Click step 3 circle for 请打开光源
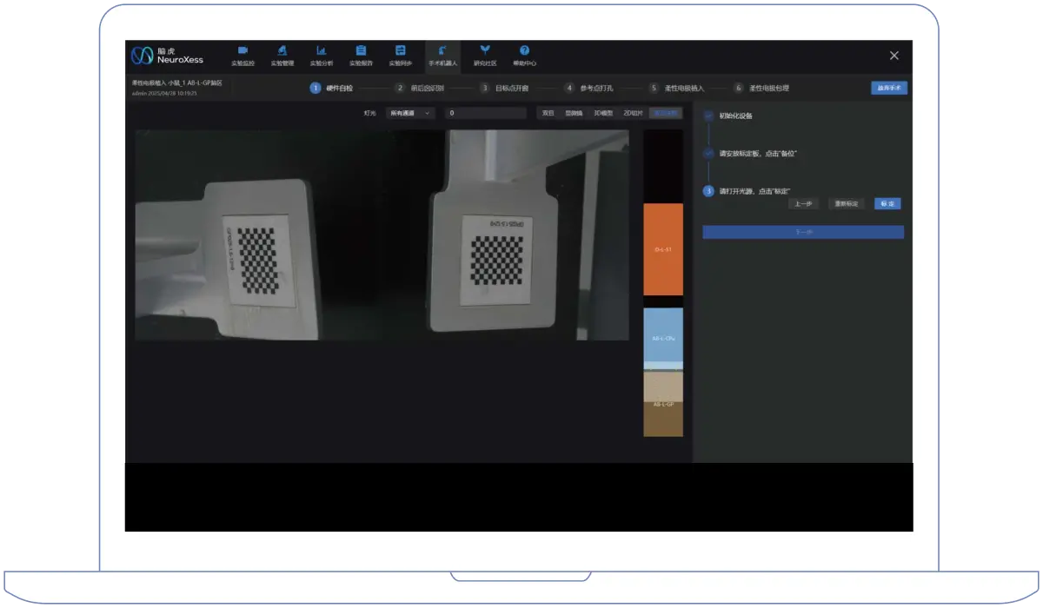 point(708,191)
